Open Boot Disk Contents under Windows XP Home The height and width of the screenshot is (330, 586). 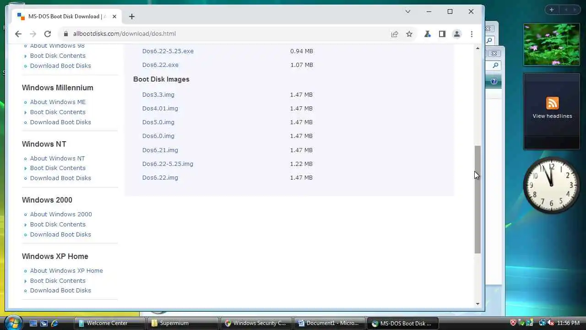58,280
